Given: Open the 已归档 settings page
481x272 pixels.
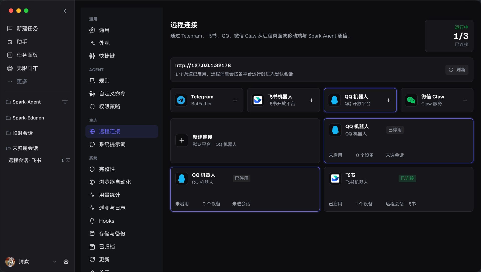Looking at the screenshot, I should pos(122,246).
